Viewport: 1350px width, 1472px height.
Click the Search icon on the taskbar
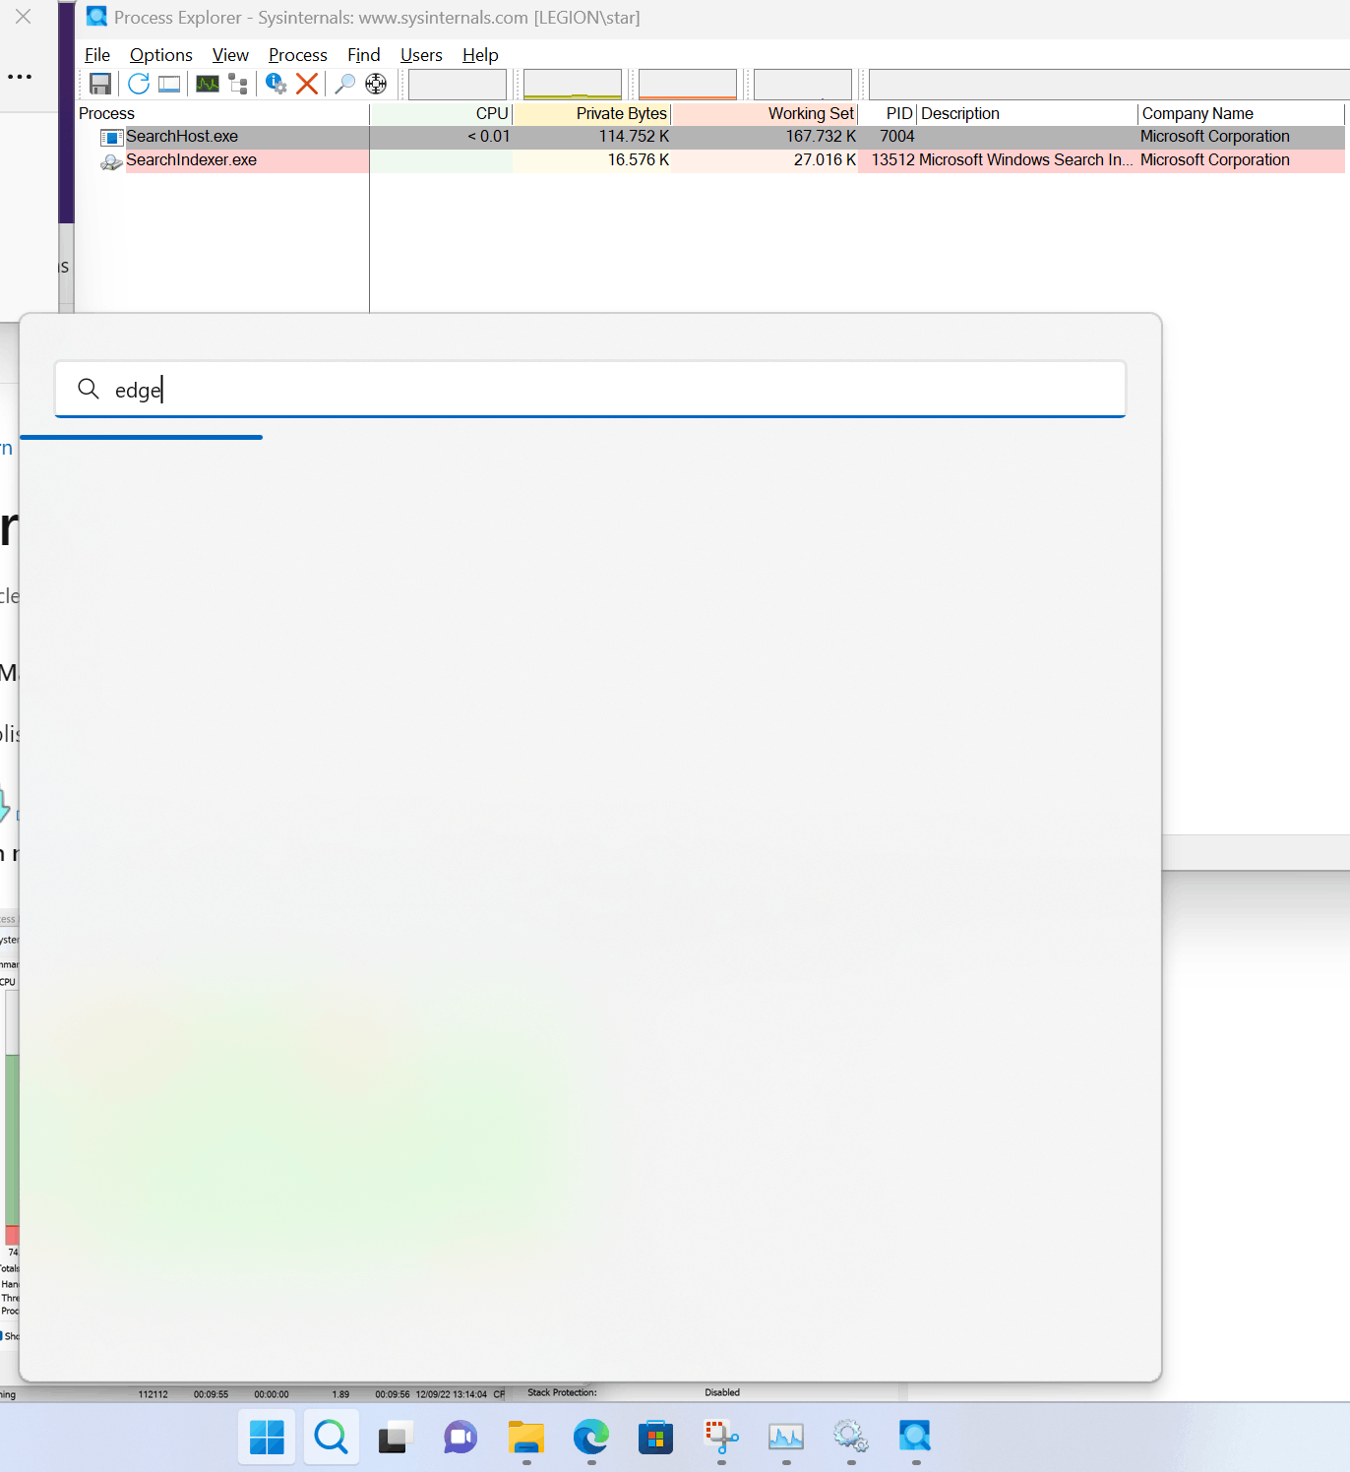(332, 1438)
